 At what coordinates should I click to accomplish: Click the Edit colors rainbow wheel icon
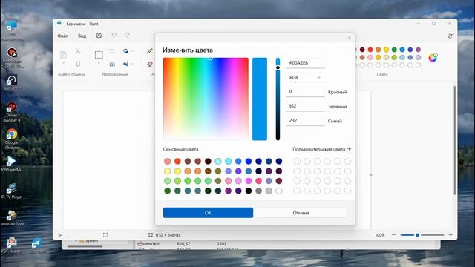pos(433,57)
